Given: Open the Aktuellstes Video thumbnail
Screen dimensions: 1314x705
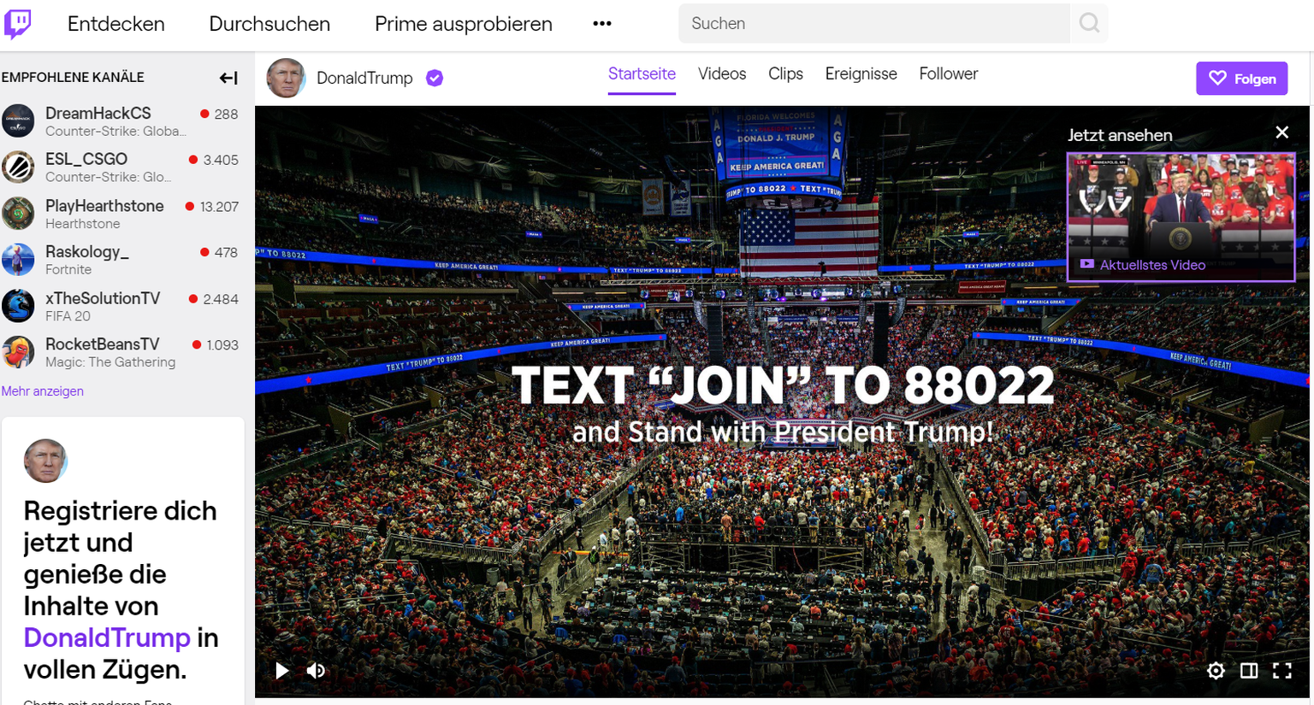Looking at the screenshot, I should pyautogui.click(x=1181, y=217).
